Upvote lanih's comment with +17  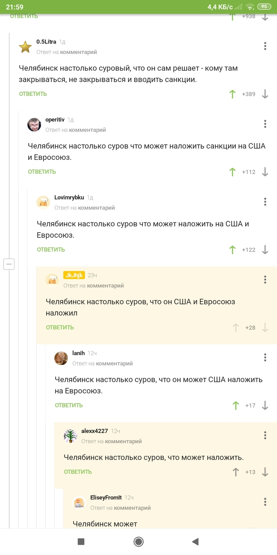point(236,405)
